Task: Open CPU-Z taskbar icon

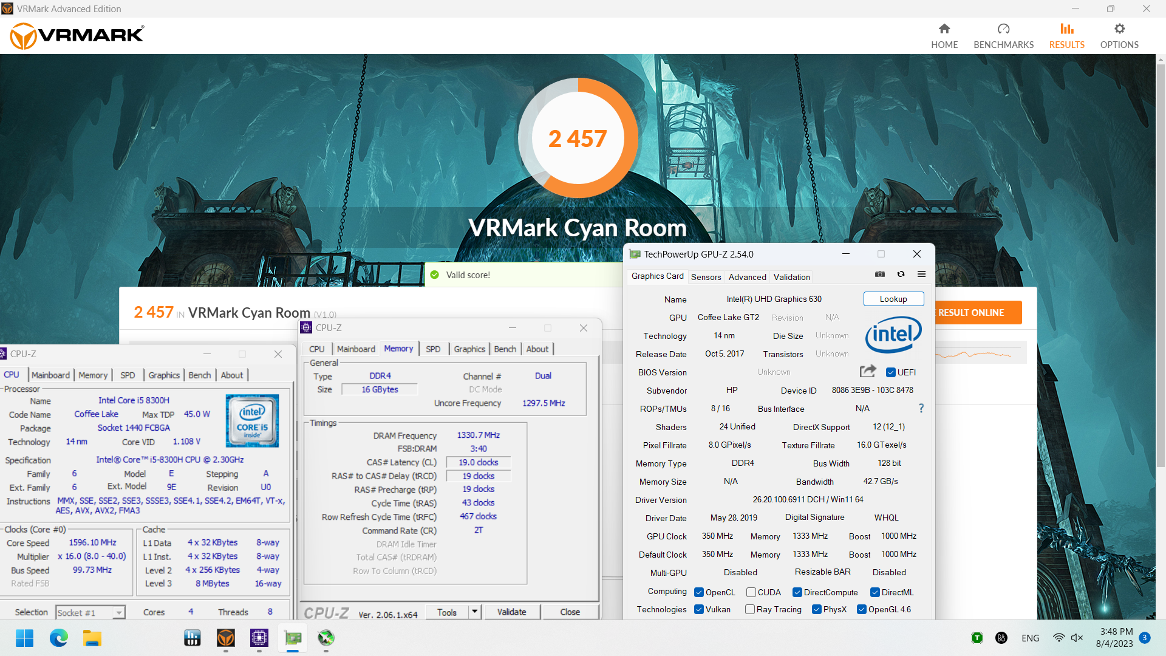Action: click(x=259, y=638)
